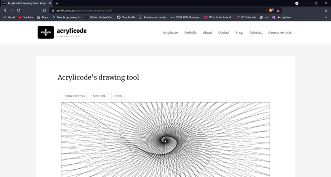Open the Proteins and nucleic bookmark
Image resolution: width=331 pixels, height=177 pixels.
pyautogui.click(x=153, y=17)
